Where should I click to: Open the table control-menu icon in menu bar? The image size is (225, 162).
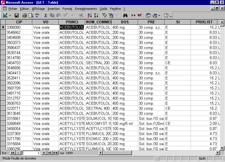click(5, 9)
